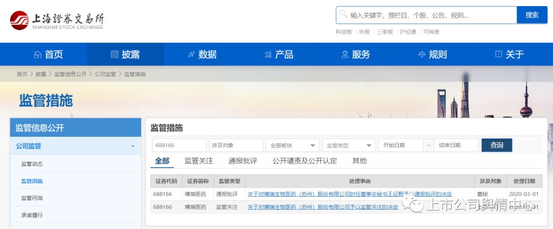The image size is (553, 229).
Task: Open the 关于 navigation menu
Action: [509, 54]
